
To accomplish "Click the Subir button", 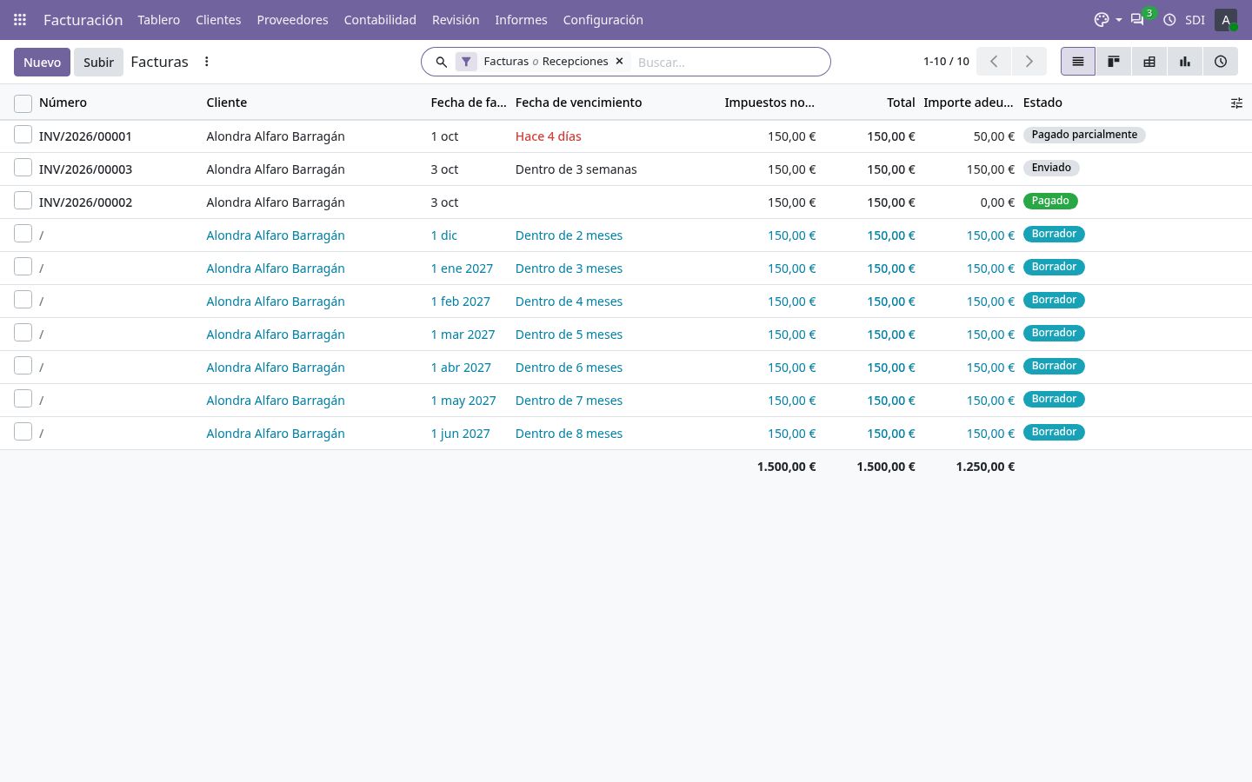I will (x=98, y=62).
